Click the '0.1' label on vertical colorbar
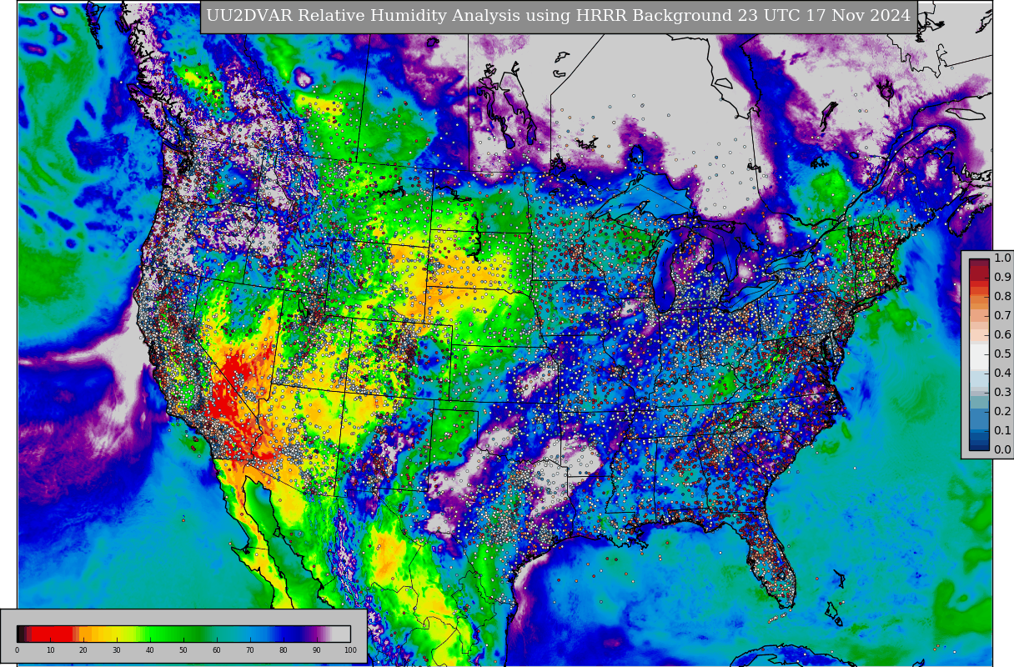The width and height of the screenshot is (1014, 667). [x=1002, y=431]
